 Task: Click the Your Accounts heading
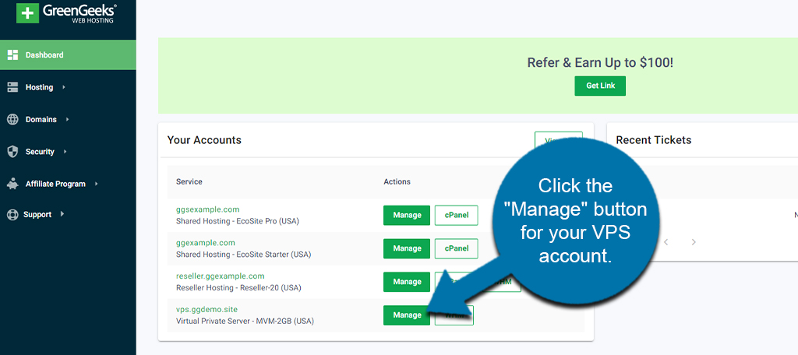[x=204, y=140]
